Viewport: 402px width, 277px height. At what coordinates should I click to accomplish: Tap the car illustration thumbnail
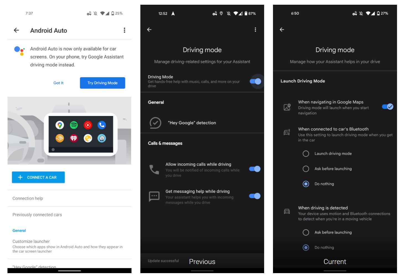coord(69,131)
